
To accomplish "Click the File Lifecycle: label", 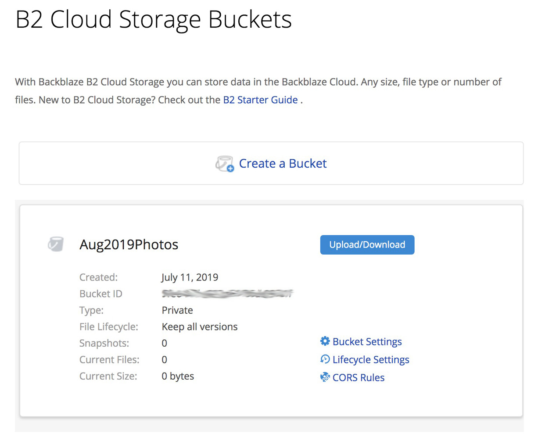I will [108, 327].
